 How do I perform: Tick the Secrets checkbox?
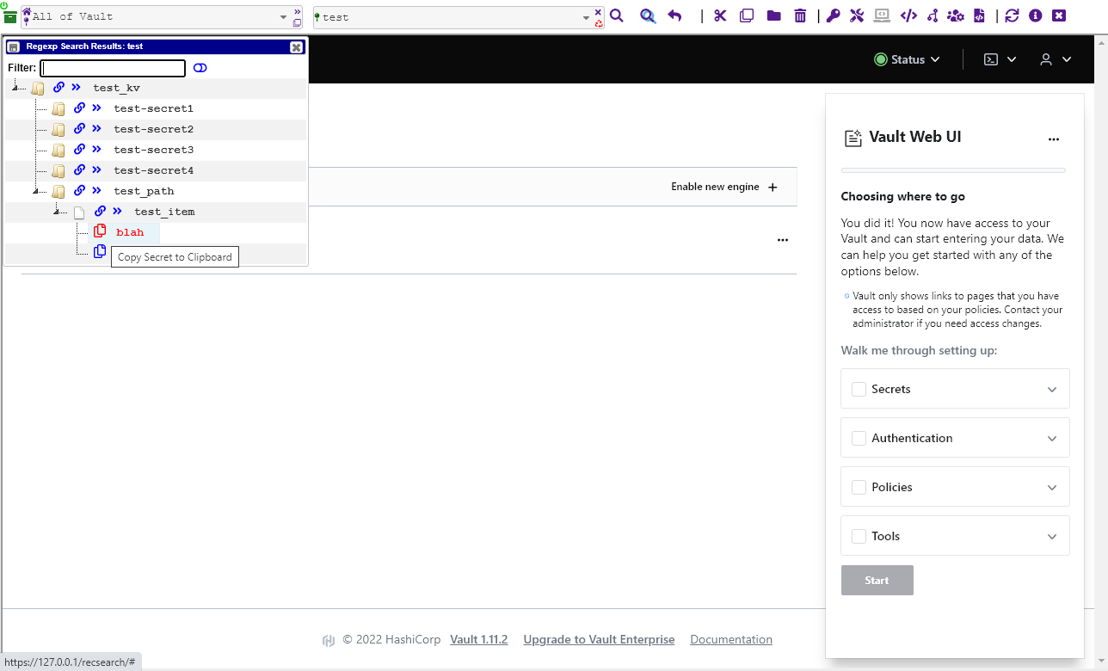(x=859, y=389)
